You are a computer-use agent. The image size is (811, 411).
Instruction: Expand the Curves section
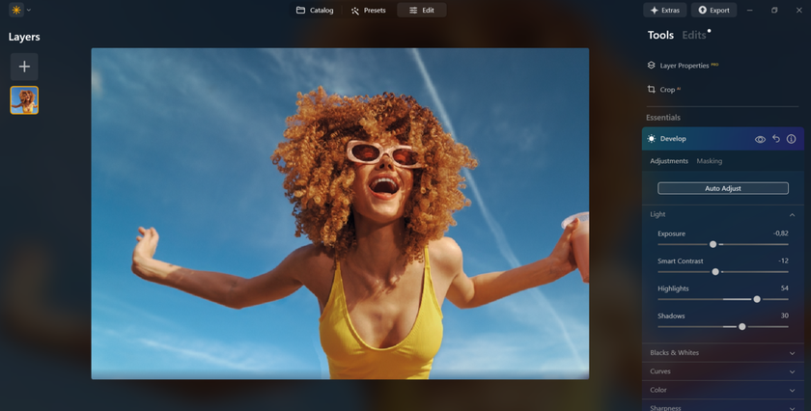[x=722, y=371]
